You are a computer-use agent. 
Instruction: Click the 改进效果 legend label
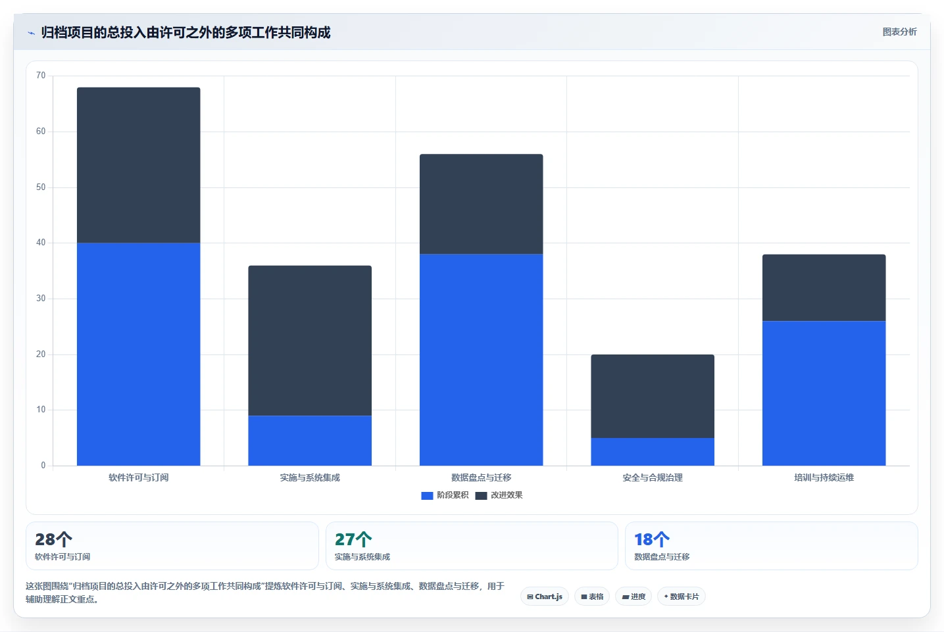507,495
